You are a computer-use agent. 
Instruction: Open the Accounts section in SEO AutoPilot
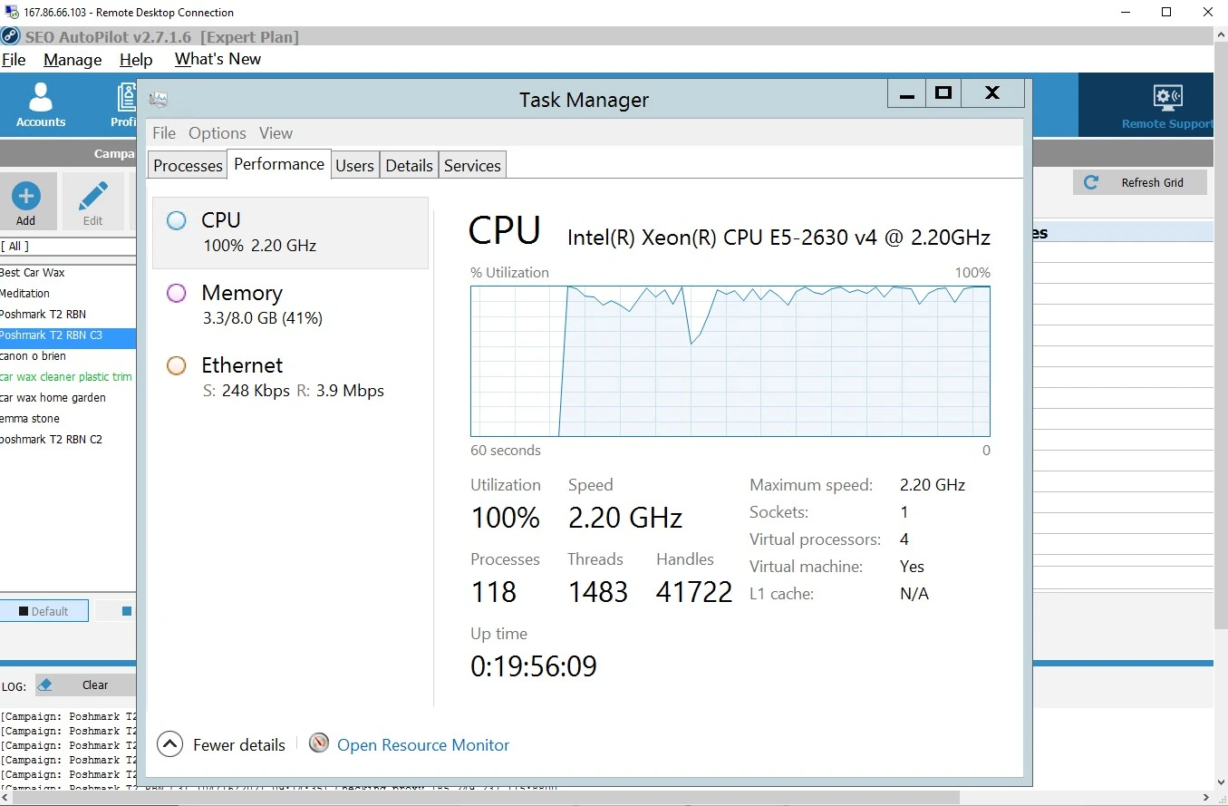pos(41,104)
